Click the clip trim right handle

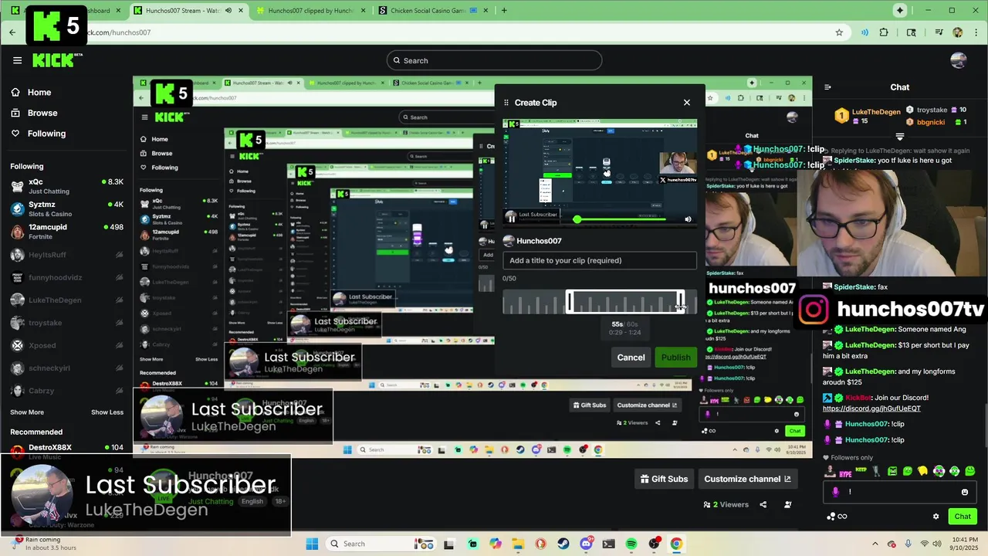point(681,302)
